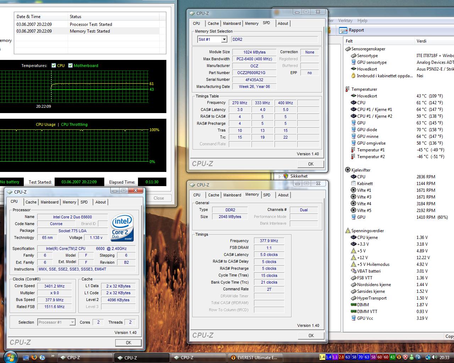Image resolution: width=454 pixels, height=363 pixels.
Task: Click the Verdi column header in EVEREST
Action: (x=434, y=41)
